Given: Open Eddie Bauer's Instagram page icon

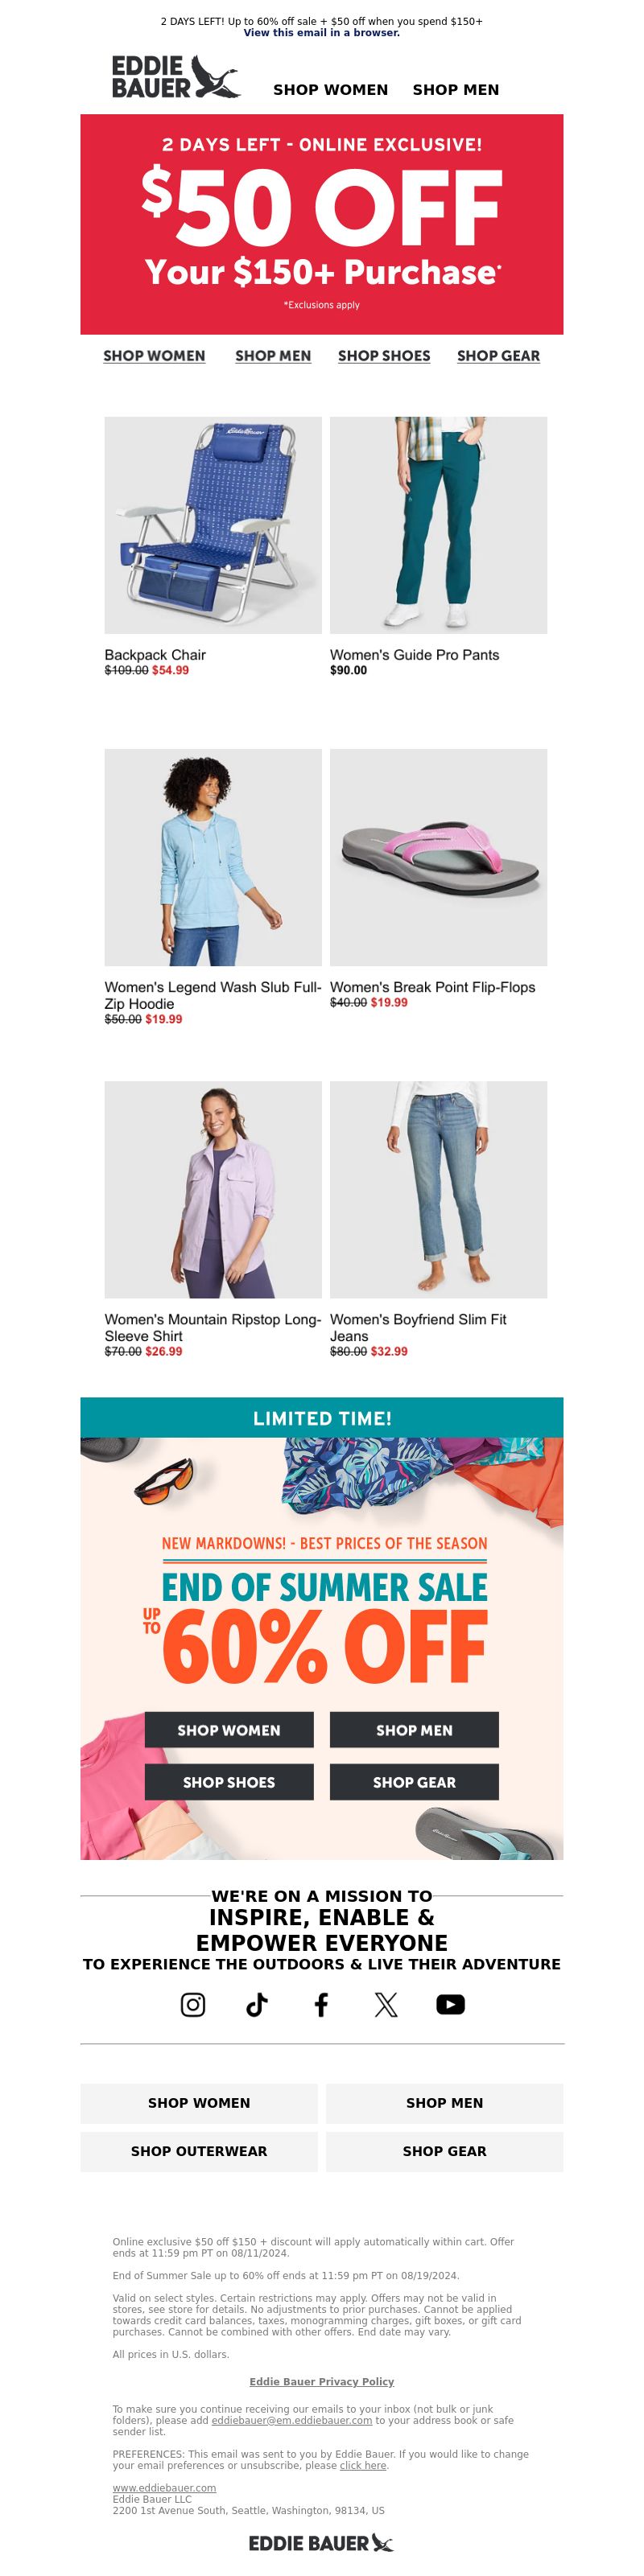Looking at the screenshot, I should point(193,2004).
